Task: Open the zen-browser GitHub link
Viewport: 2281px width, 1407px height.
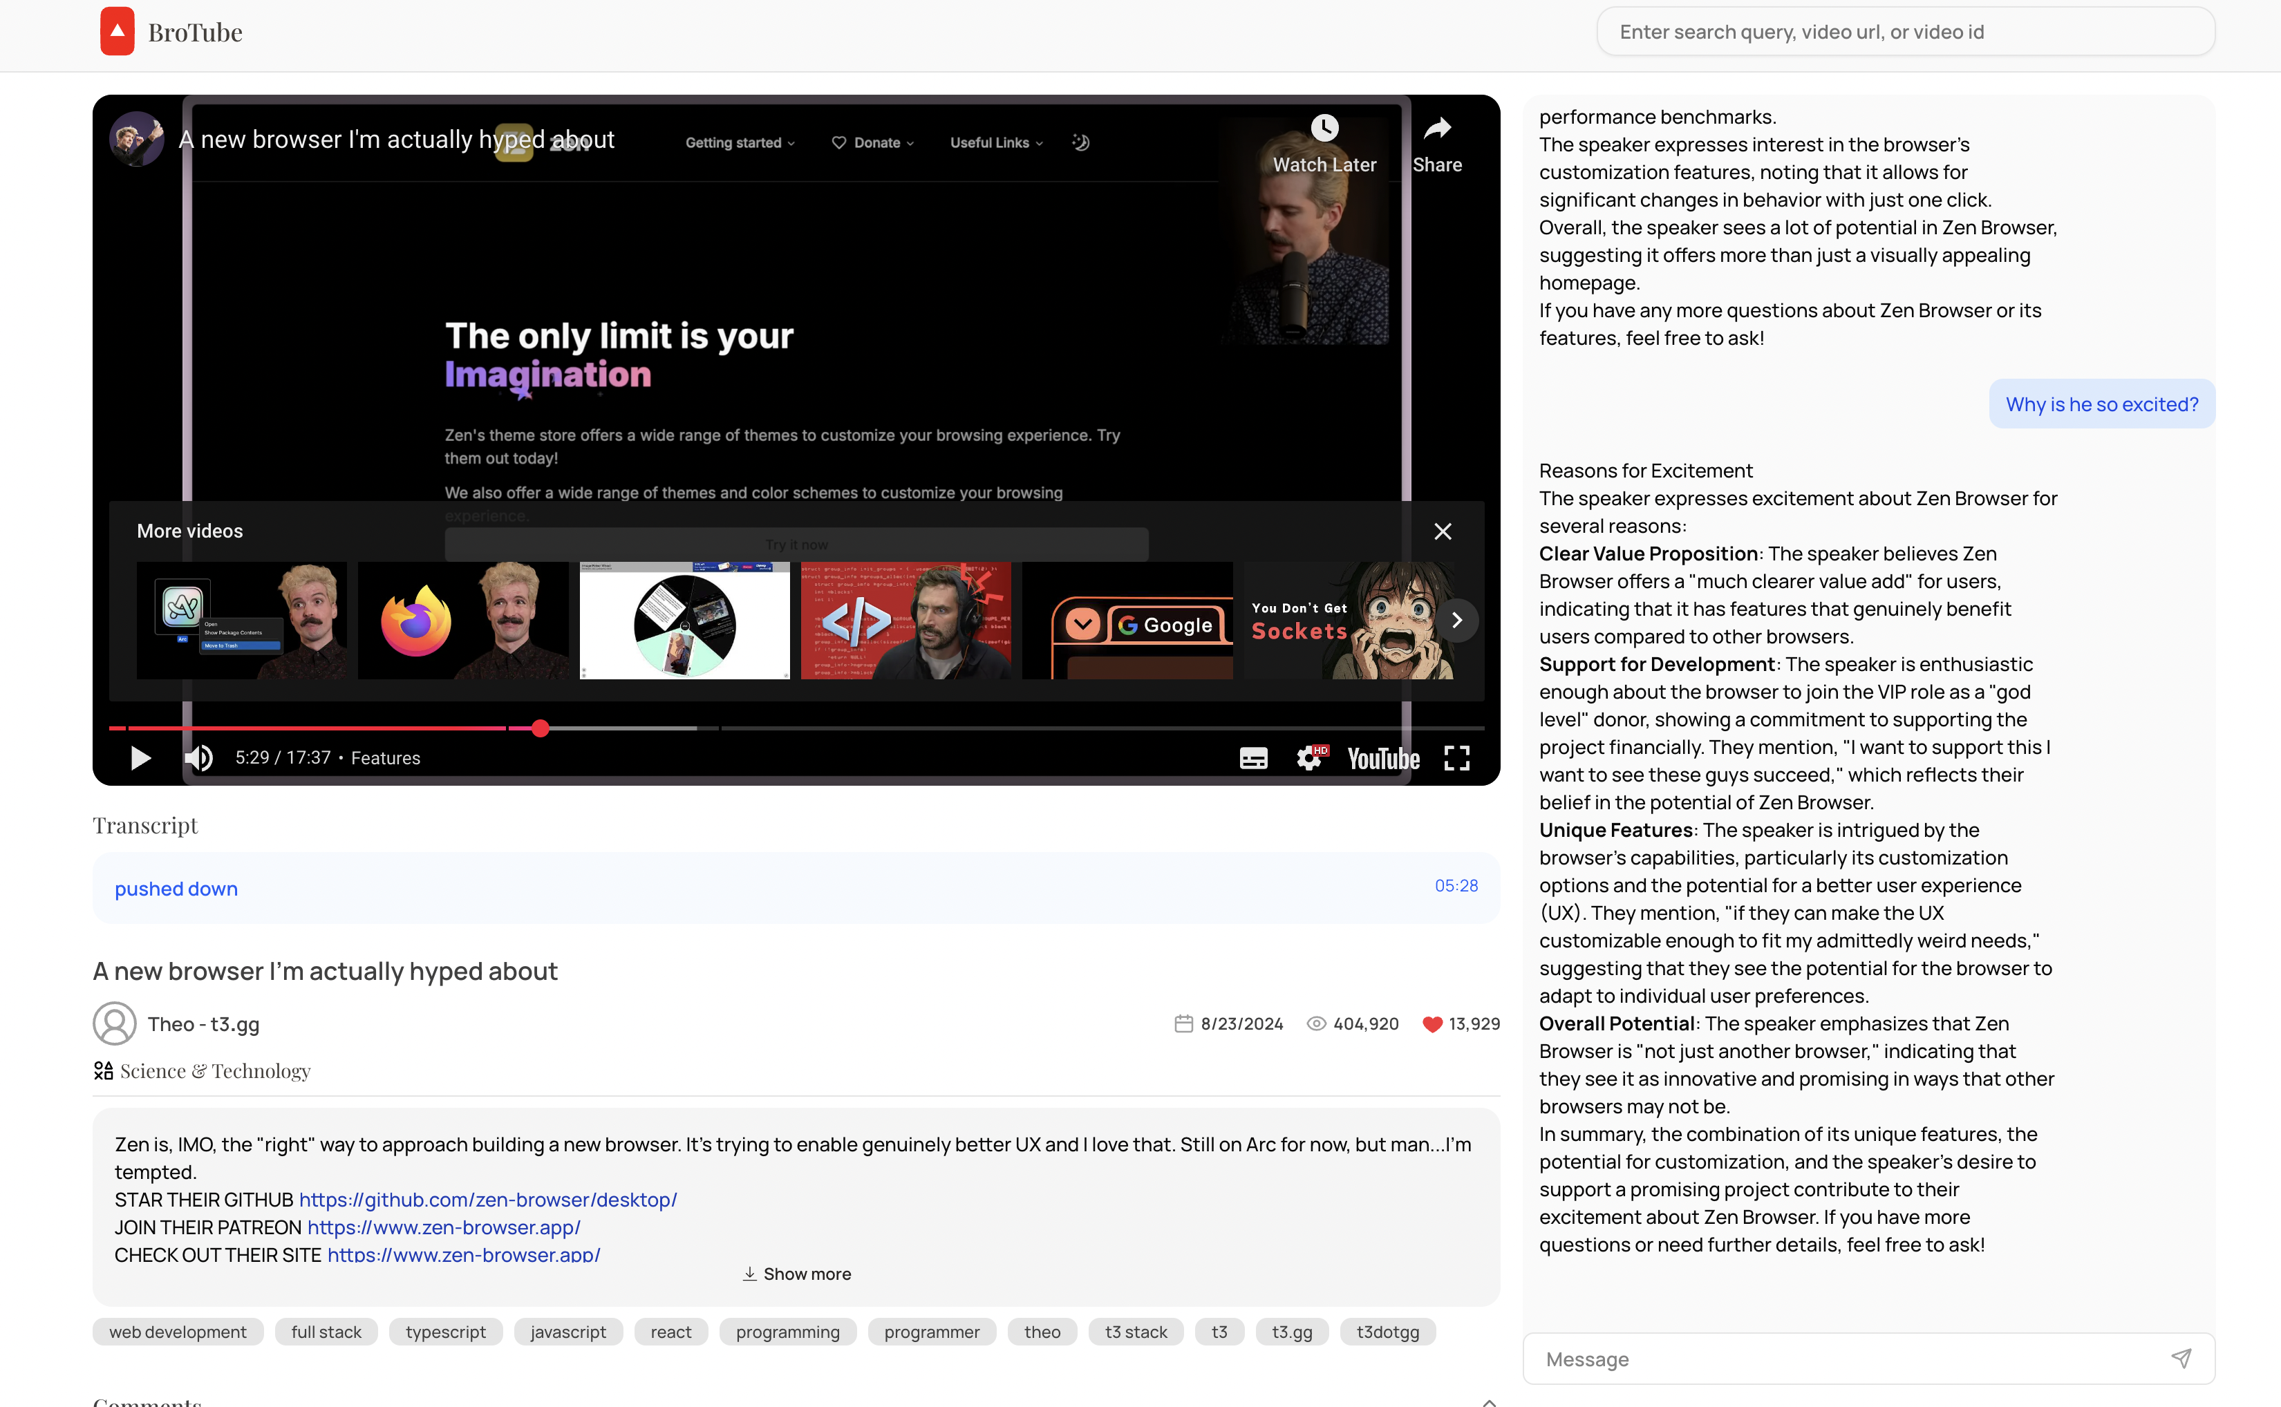Action: 488,1200
